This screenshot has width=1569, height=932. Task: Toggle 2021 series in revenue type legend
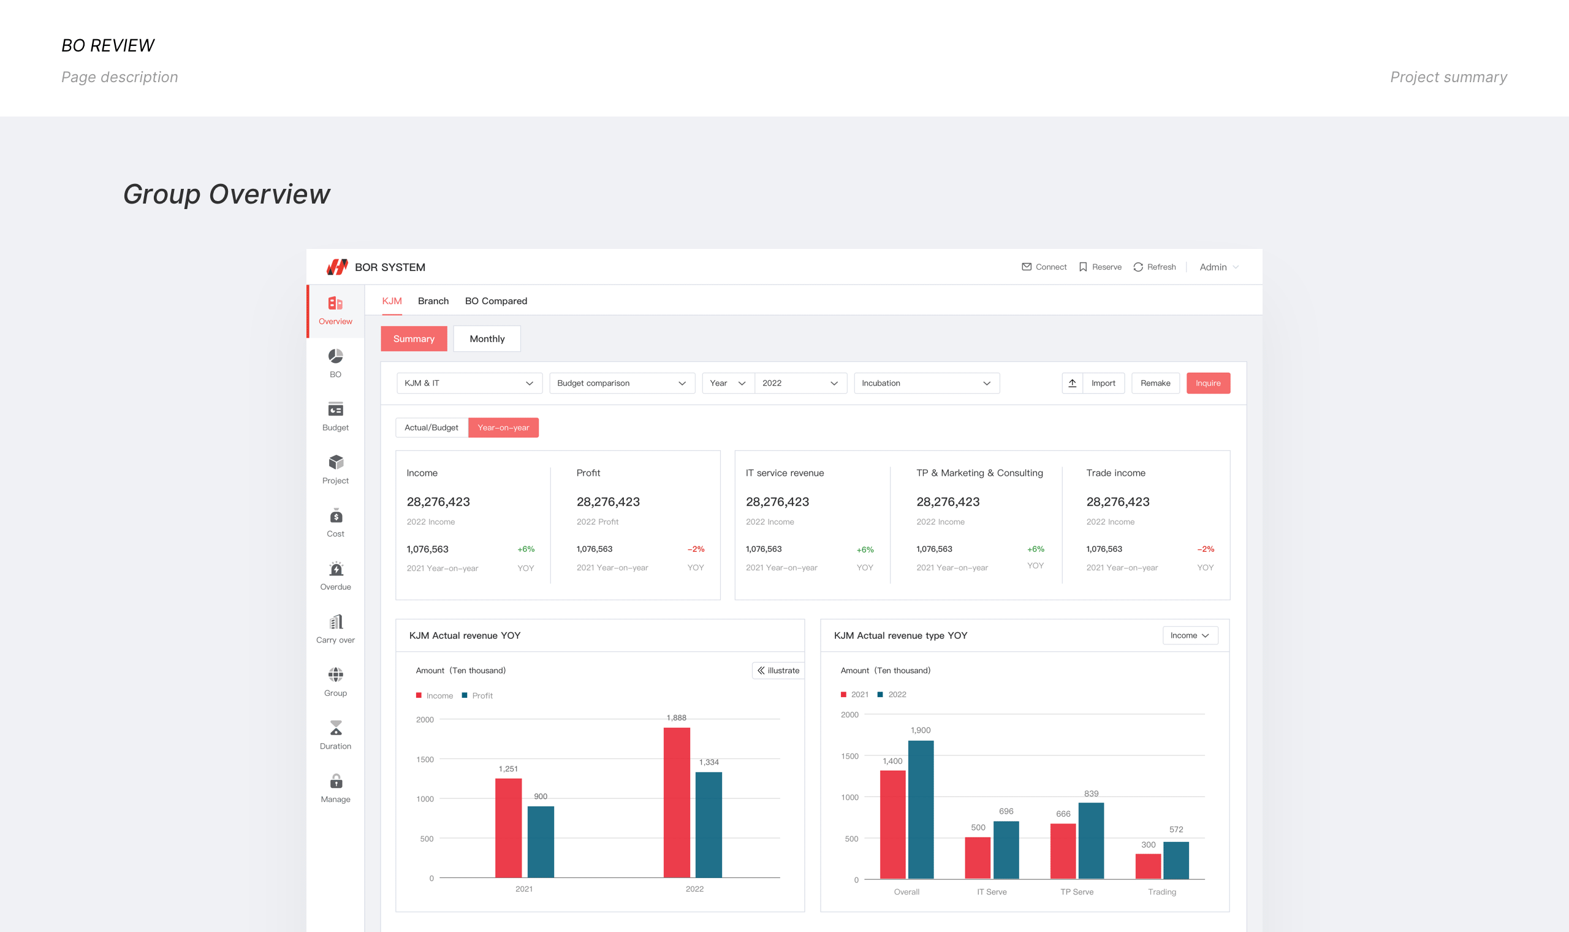pyautogui.click(x=855, y=695)
